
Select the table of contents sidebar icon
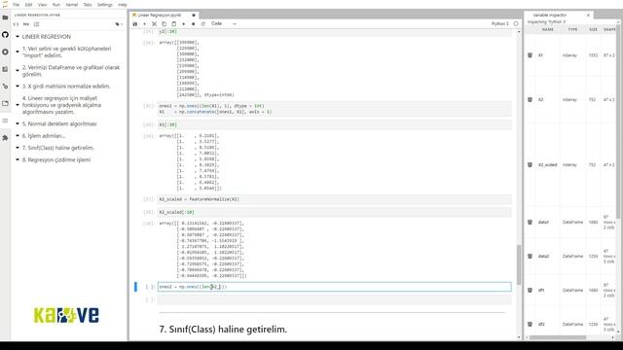coord(5,121)
